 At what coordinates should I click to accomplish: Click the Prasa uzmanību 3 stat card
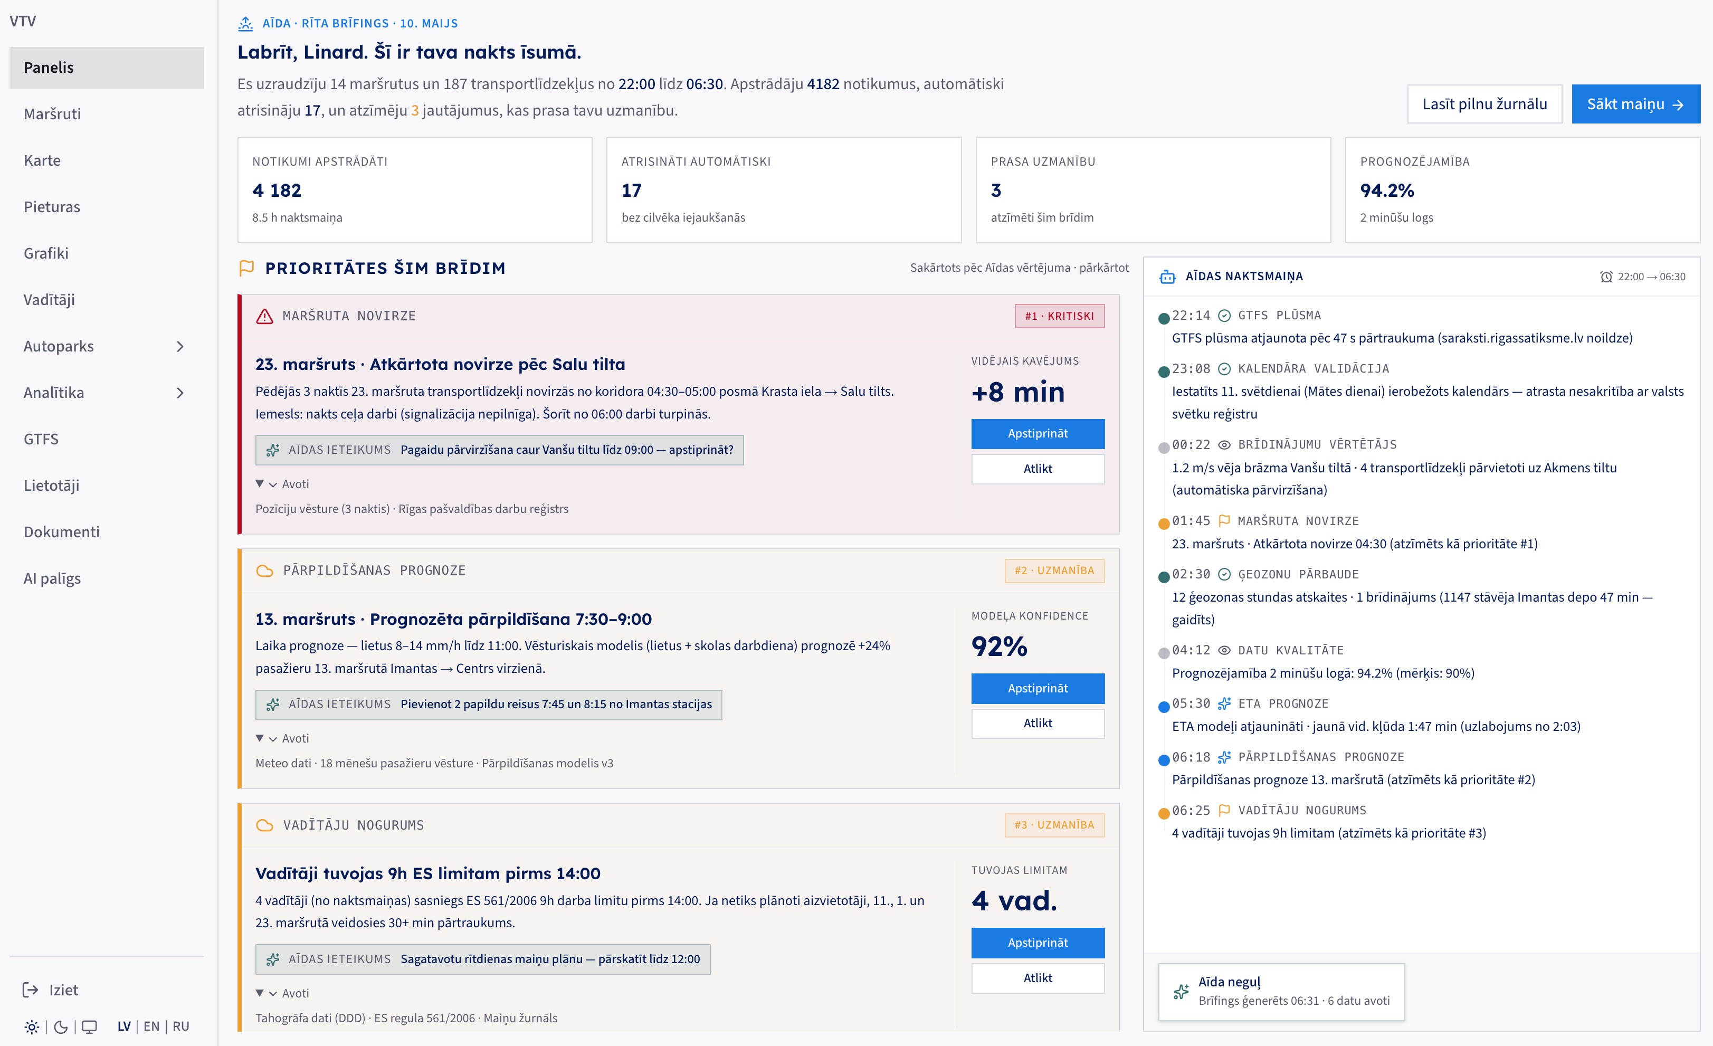point(1154,190)
